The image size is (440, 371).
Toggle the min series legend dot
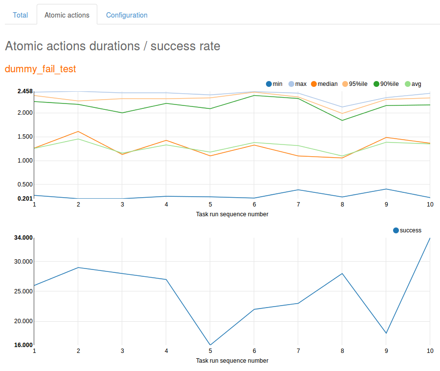[269, 84]
